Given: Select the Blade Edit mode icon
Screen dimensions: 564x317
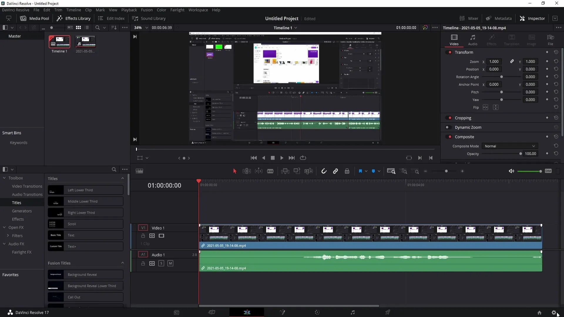Looking at the screenshot, I should [270, 171].
